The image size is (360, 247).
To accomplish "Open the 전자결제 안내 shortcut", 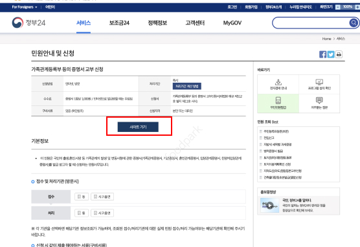I will (x=278, y=85).
